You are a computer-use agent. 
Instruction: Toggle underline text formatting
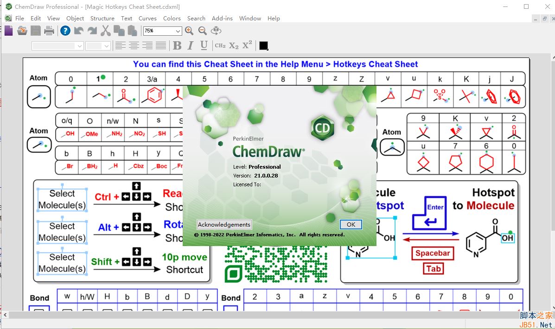(204, 45)
